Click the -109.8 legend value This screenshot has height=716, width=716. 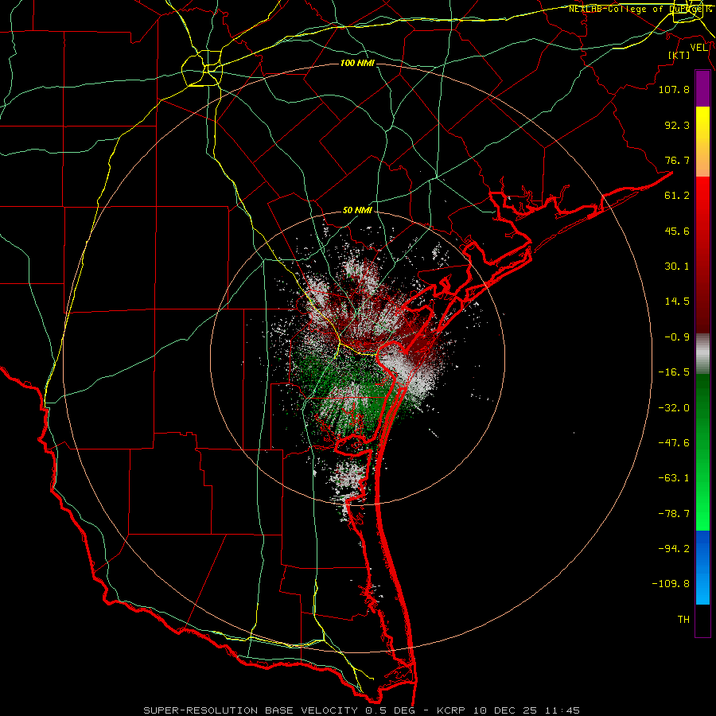pyautogui.click(x=671, y=584)
